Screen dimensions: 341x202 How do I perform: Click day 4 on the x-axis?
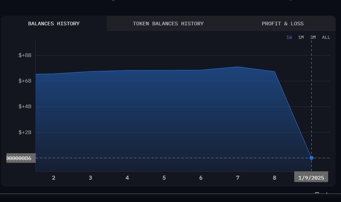pos(127,178)
